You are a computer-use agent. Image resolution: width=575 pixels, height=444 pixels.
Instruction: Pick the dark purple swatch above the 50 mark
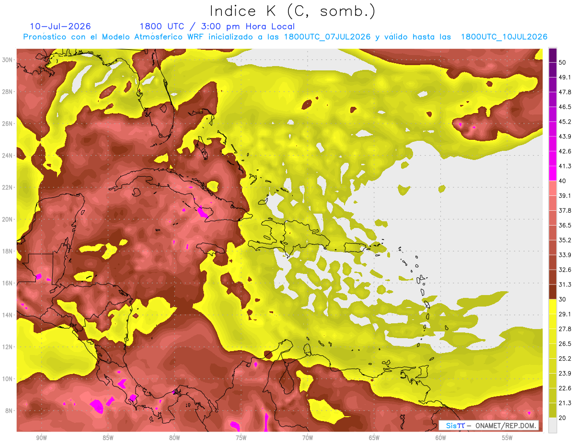click(x=552, y=56)
